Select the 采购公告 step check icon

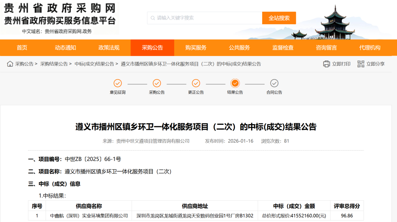[157, 83]
